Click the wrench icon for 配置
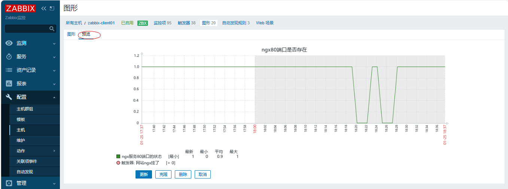 9,97
